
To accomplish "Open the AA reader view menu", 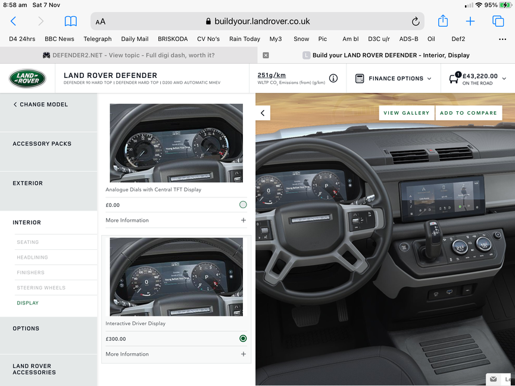I will 101,21.
